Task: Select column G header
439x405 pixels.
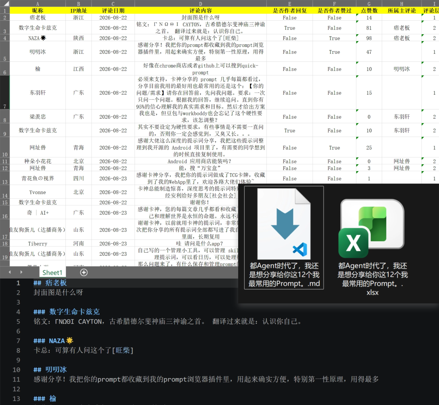Action: (x=369, y=3)
